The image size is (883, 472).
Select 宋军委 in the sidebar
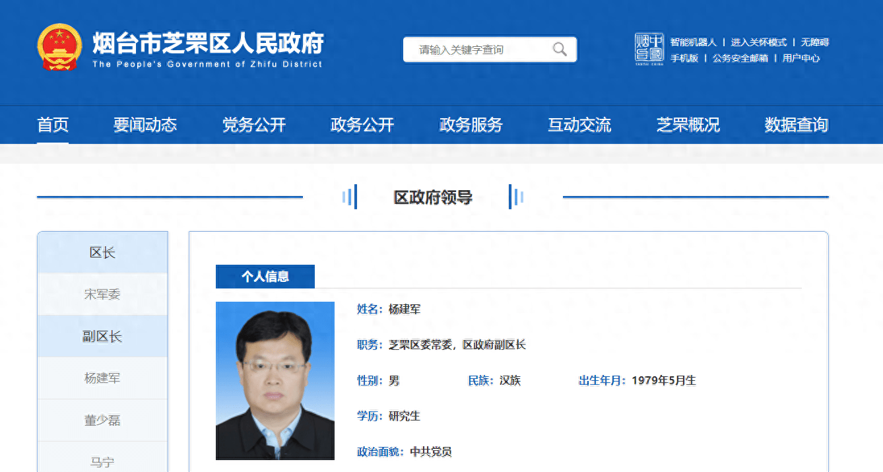pyautogui.click(x=102, y=294)
